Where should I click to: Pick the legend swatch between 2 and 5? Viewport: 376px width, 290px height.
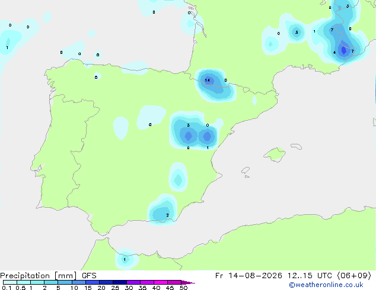51,282
